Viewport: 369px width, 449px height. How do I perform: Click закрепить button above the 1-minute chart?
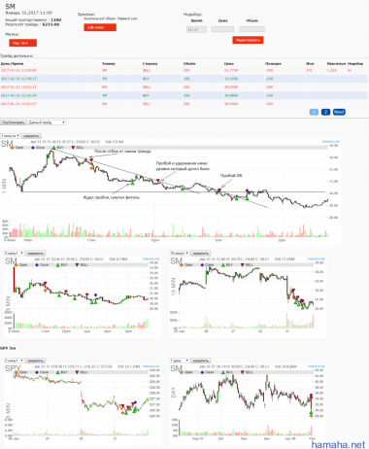(x=32, y=136)
